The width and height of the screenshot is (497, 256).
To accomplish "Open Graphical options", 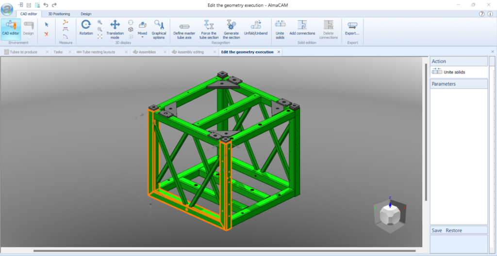I will (x=159, y=30).
